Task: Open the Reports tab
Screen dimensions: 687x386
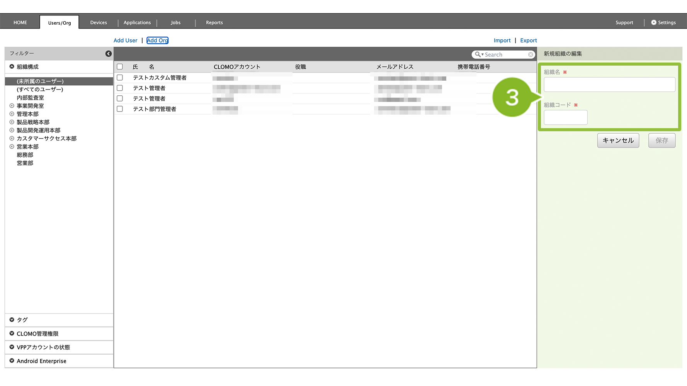Action: click(214, 22)
